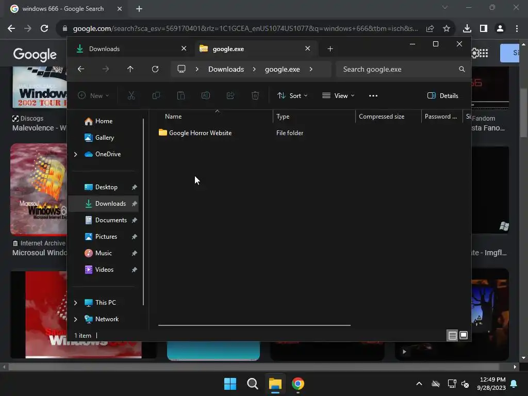Select windows 666 Google Search Chrome tab
Screen dimensions: 528x396
(x=66, y=9)
